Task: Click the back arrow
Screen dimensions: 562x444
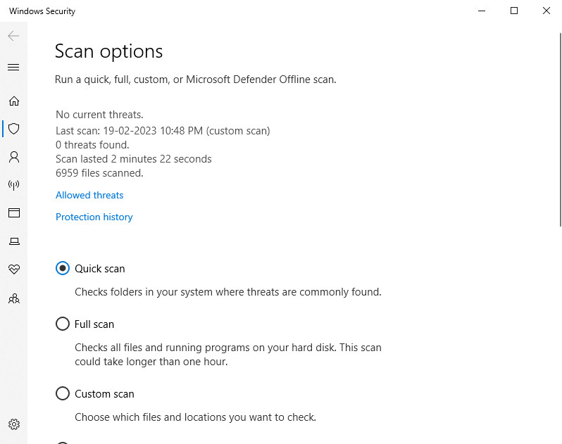Action: coord(13,36)
